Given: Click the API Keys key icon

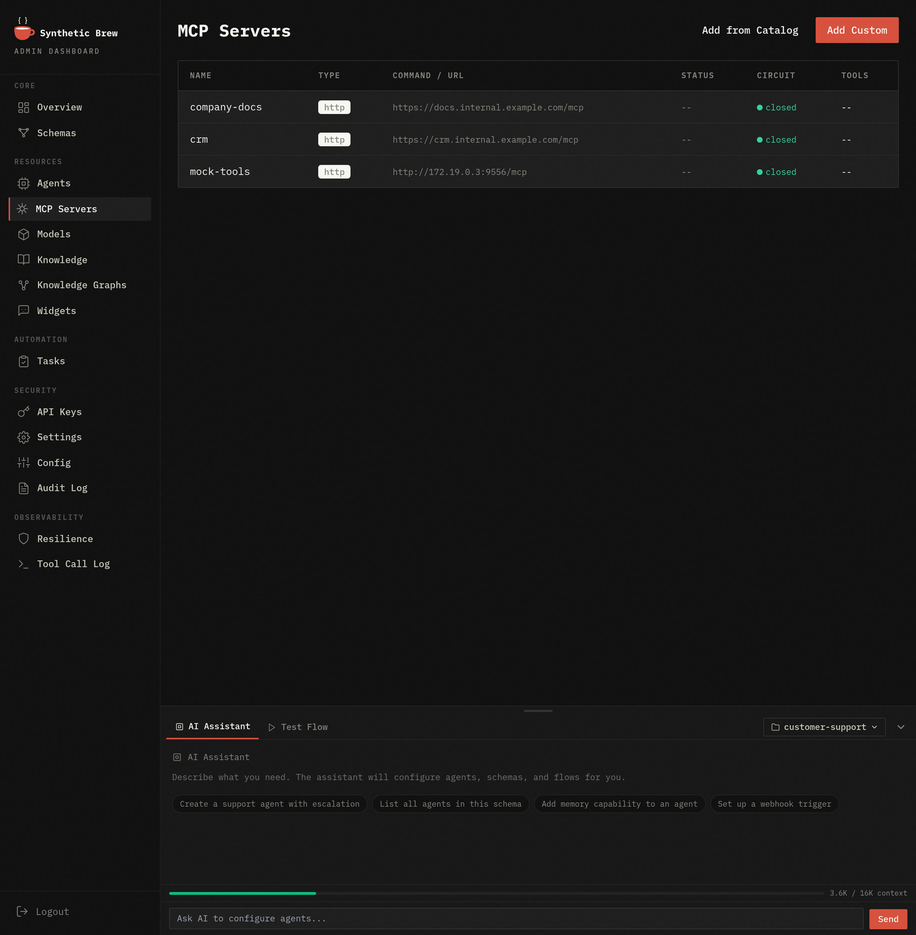Looking at the screenshot, I should [23, 412].
